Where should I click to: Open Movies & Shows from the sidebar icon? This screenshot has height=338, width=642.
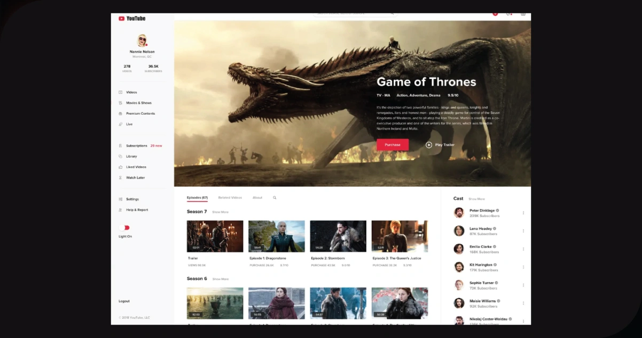click(121, 103)
